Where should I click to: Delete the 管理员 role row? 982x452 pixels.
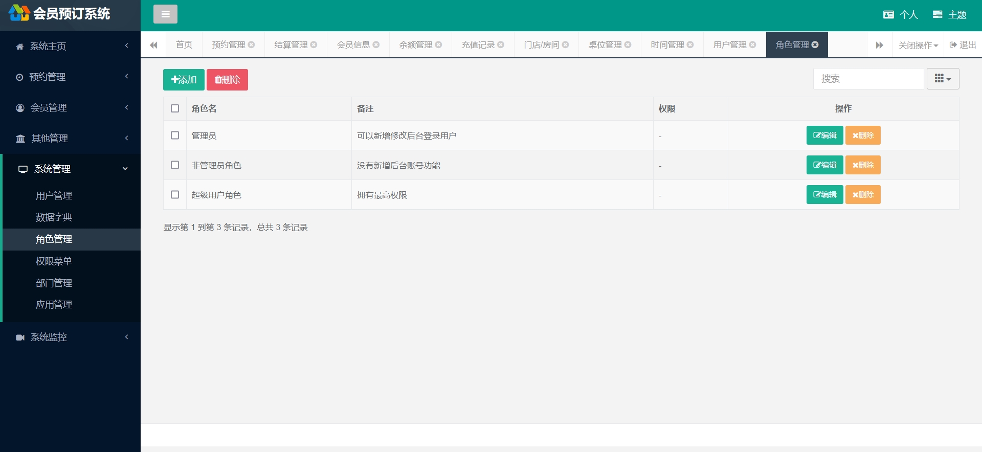[x=863, y=135]
